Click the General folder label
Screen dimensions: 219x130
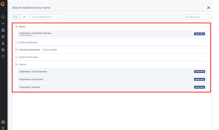[22, 64]
